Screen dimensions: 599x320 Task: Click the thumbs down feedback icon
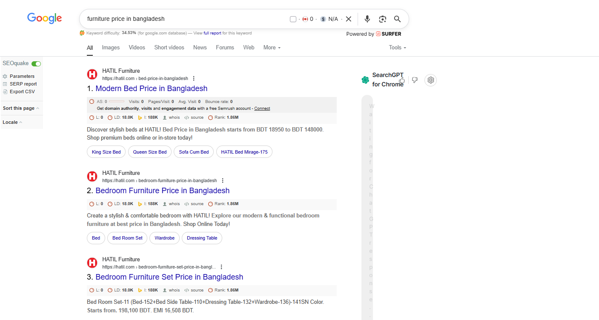tap(415, 80)
